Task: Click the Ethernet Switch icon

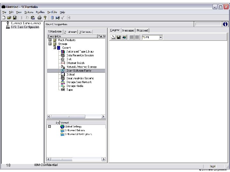Action: (x=63, y=63)
